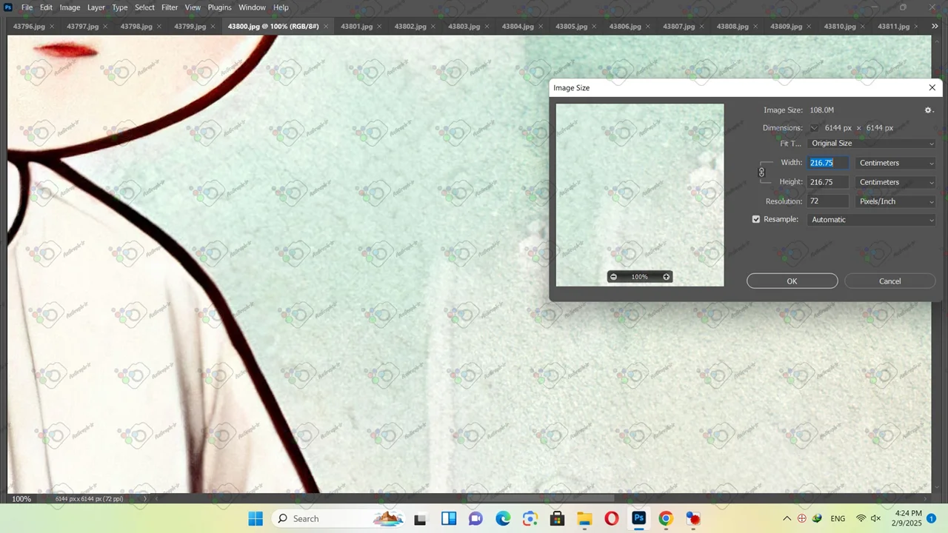Toggle the constrain proportions link icon
This screenshot has width=948, height=533.
coord(761,172)
